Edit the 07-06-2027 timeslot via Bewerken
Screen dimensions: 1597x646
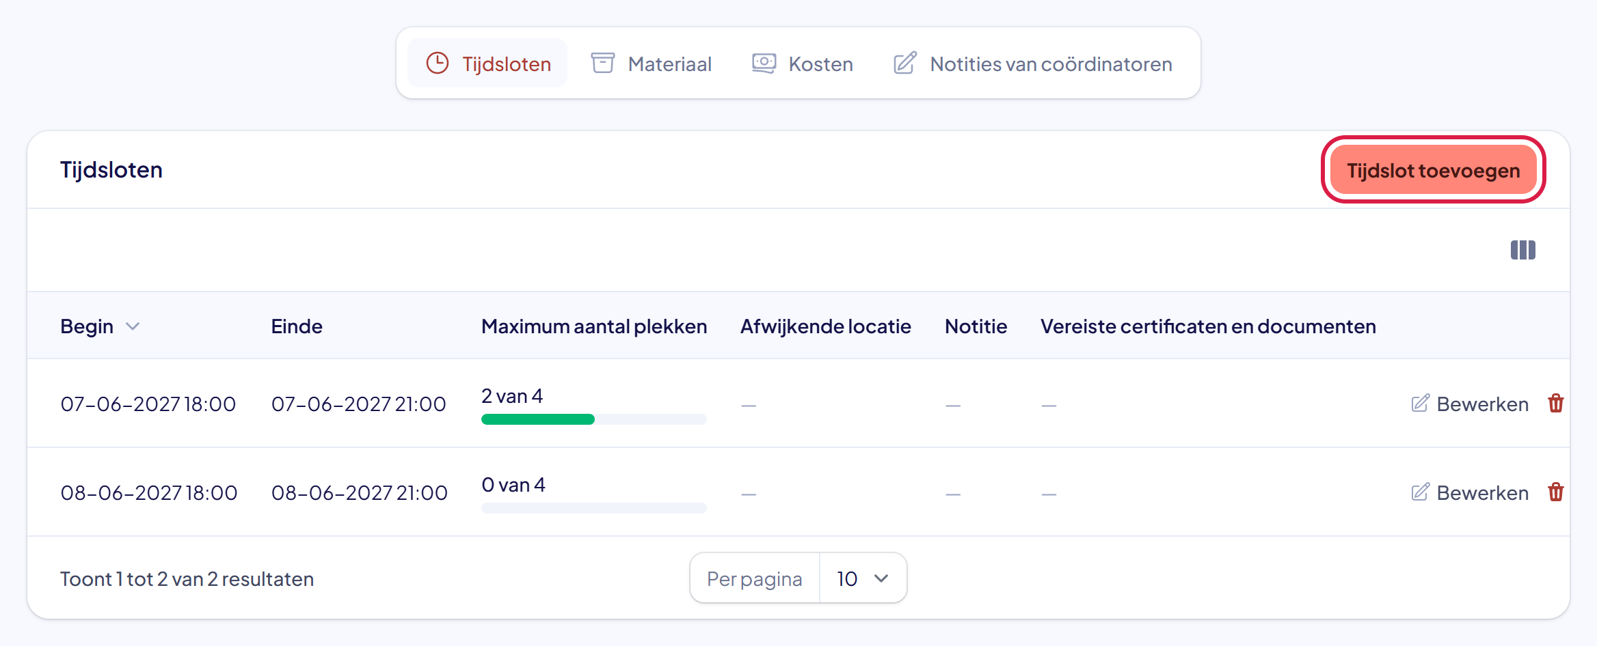(x=1470, y=404)
